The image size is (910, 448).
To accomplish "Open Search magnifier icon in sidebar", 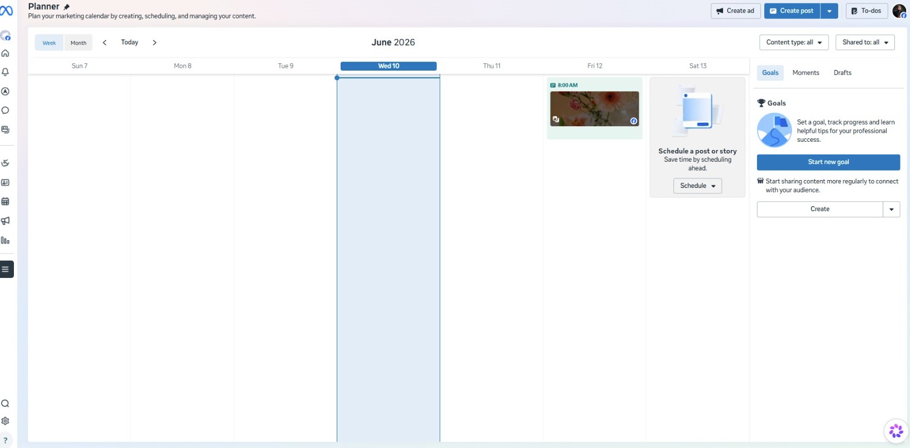I will click(x=6, y=404).
